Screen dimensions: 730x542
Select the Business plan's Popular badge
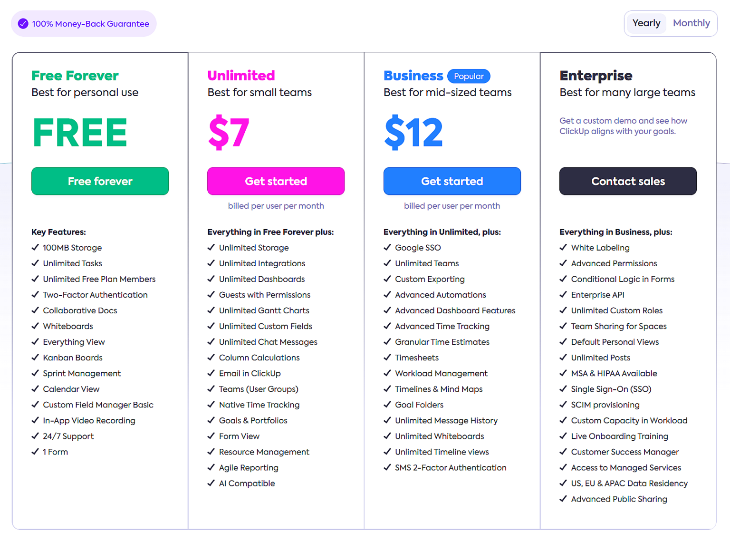[x=469, y=76]
